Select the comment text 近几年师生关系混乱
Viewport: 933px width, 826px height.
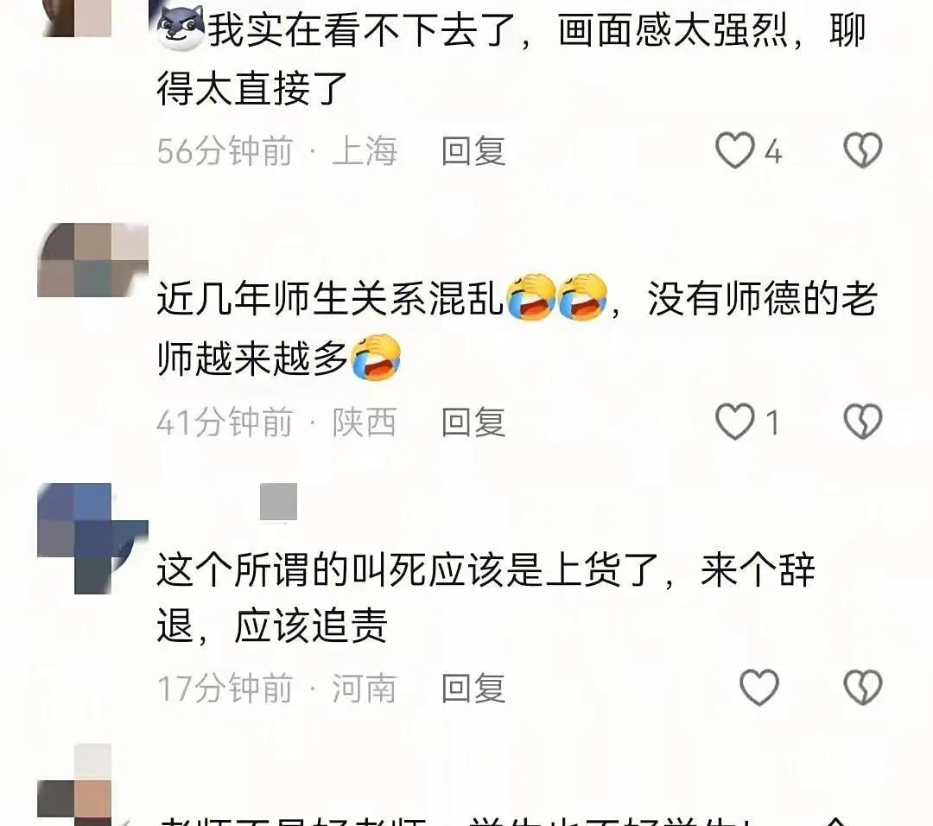point(330,297)
